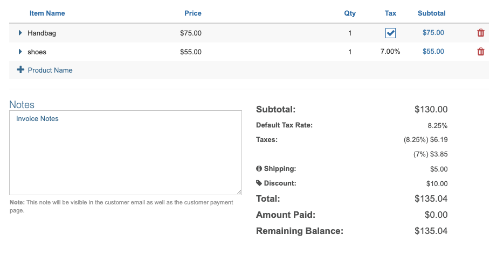Delete the shoes line item
Viewport: 497px width, 256px height.
coord(481,52)
